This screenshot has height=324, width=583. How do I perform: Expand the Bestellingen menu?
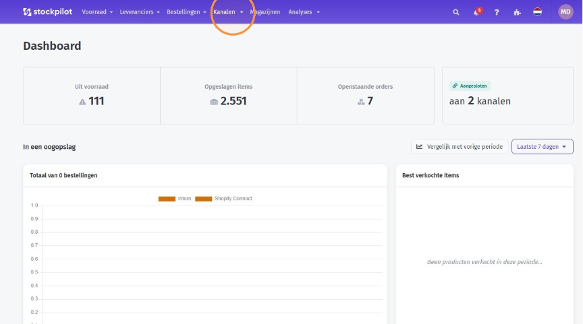[186, 12]
